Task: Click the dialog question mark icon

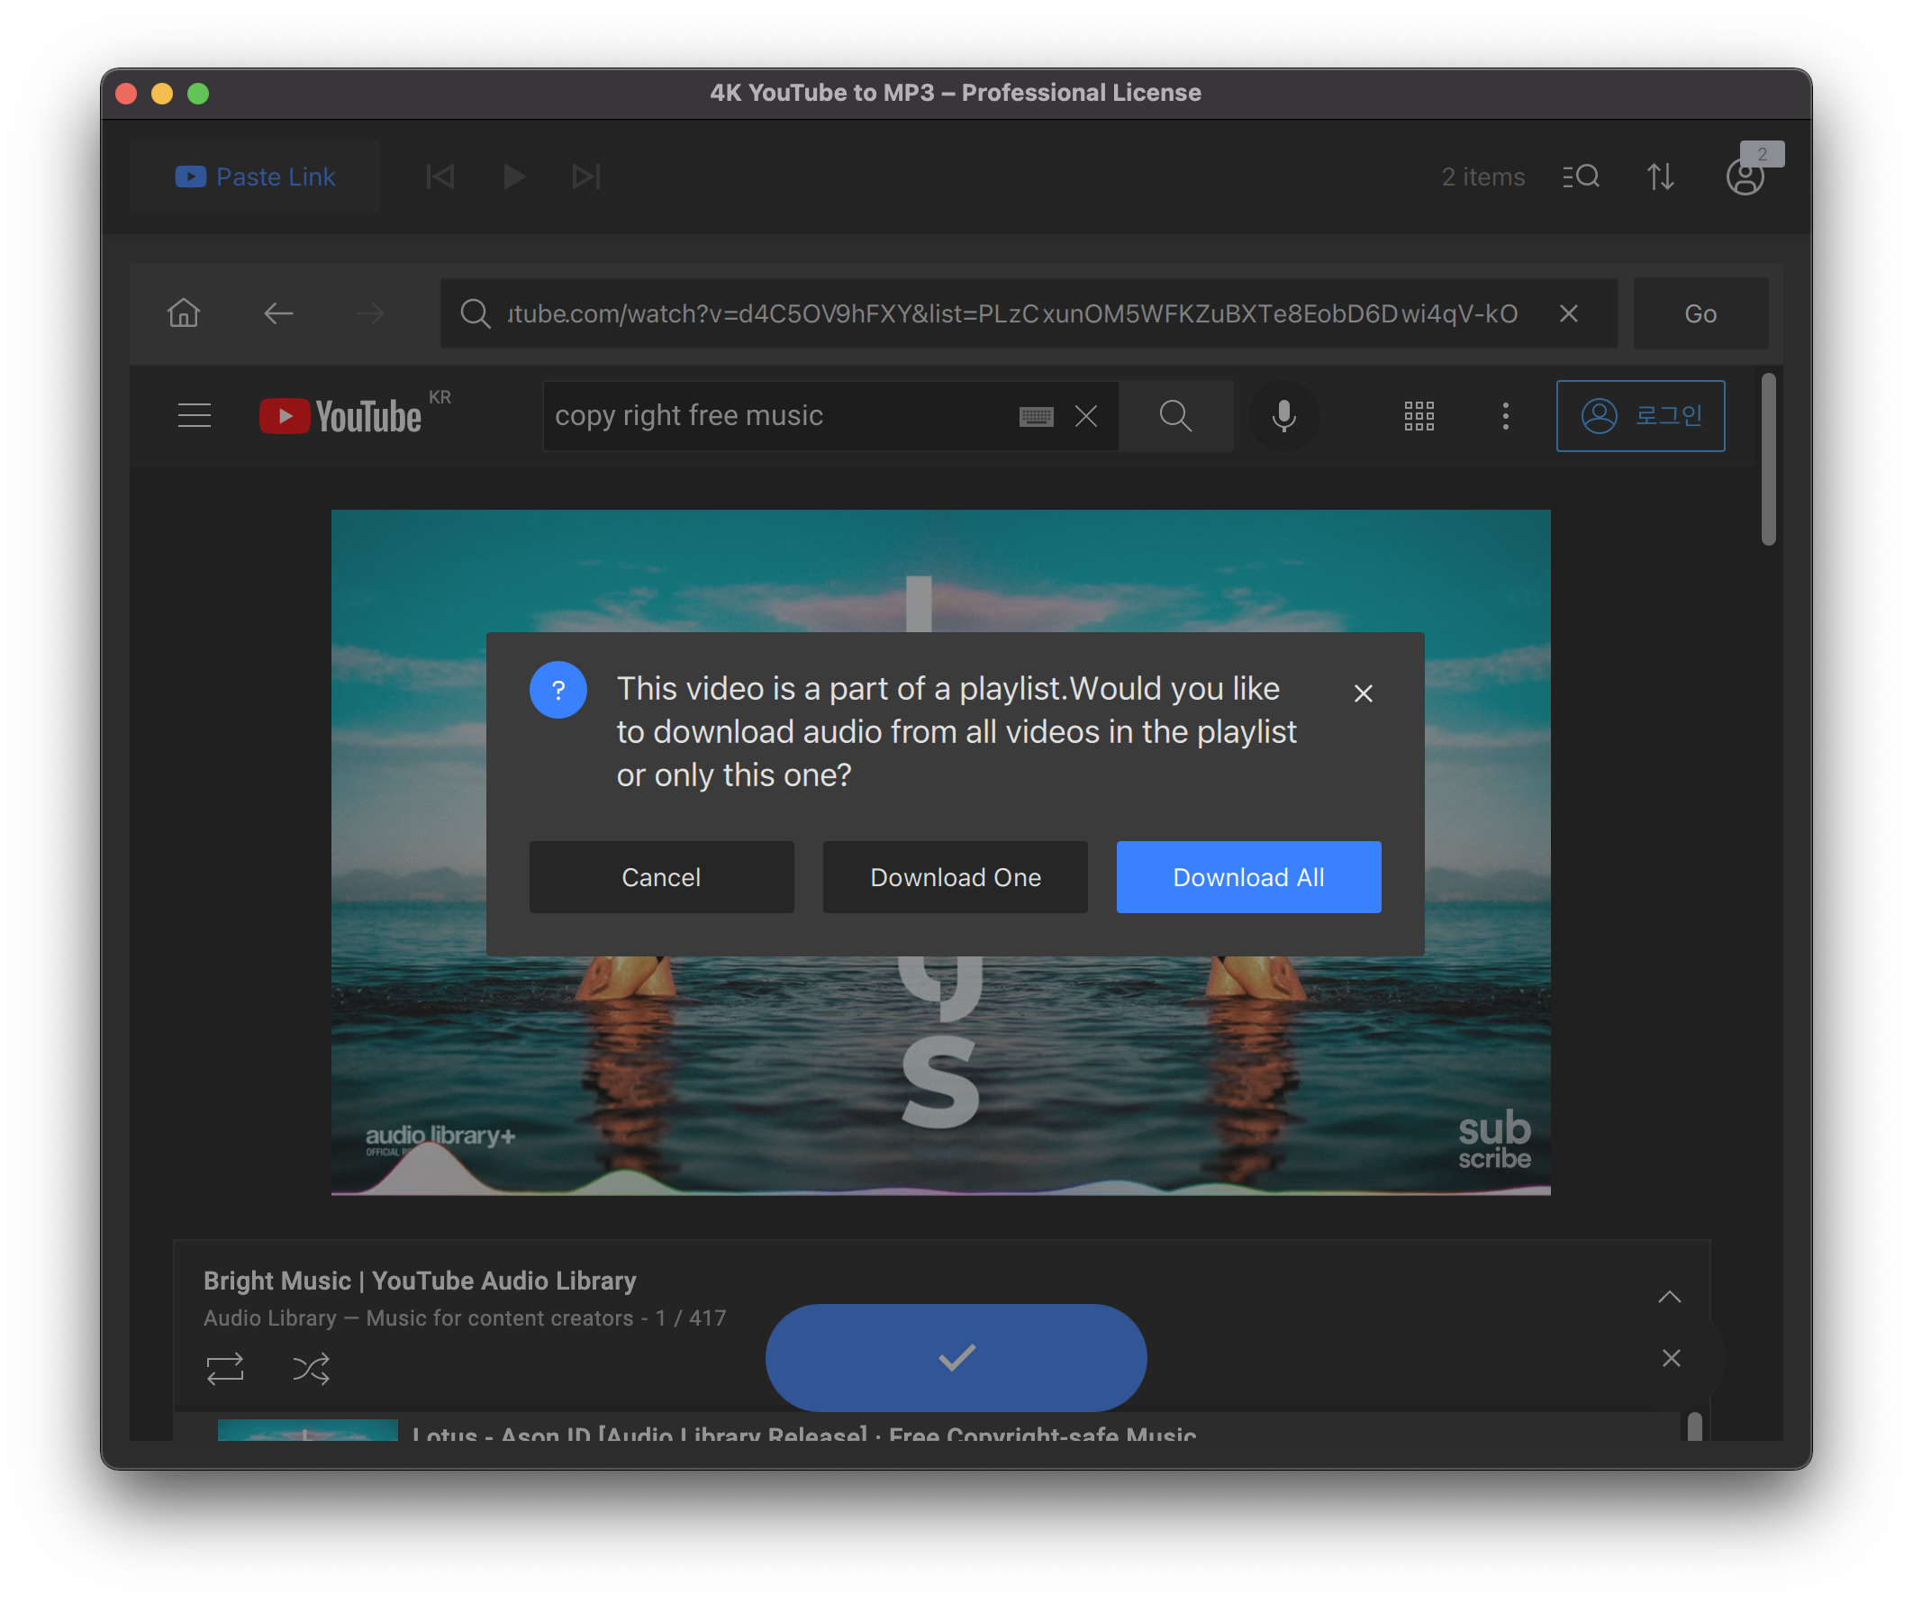Action: (558, 690)
